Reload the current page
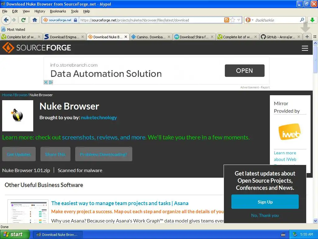Image resolution: width=318 pixels, height=239 pixels. (x=24, y=20)
